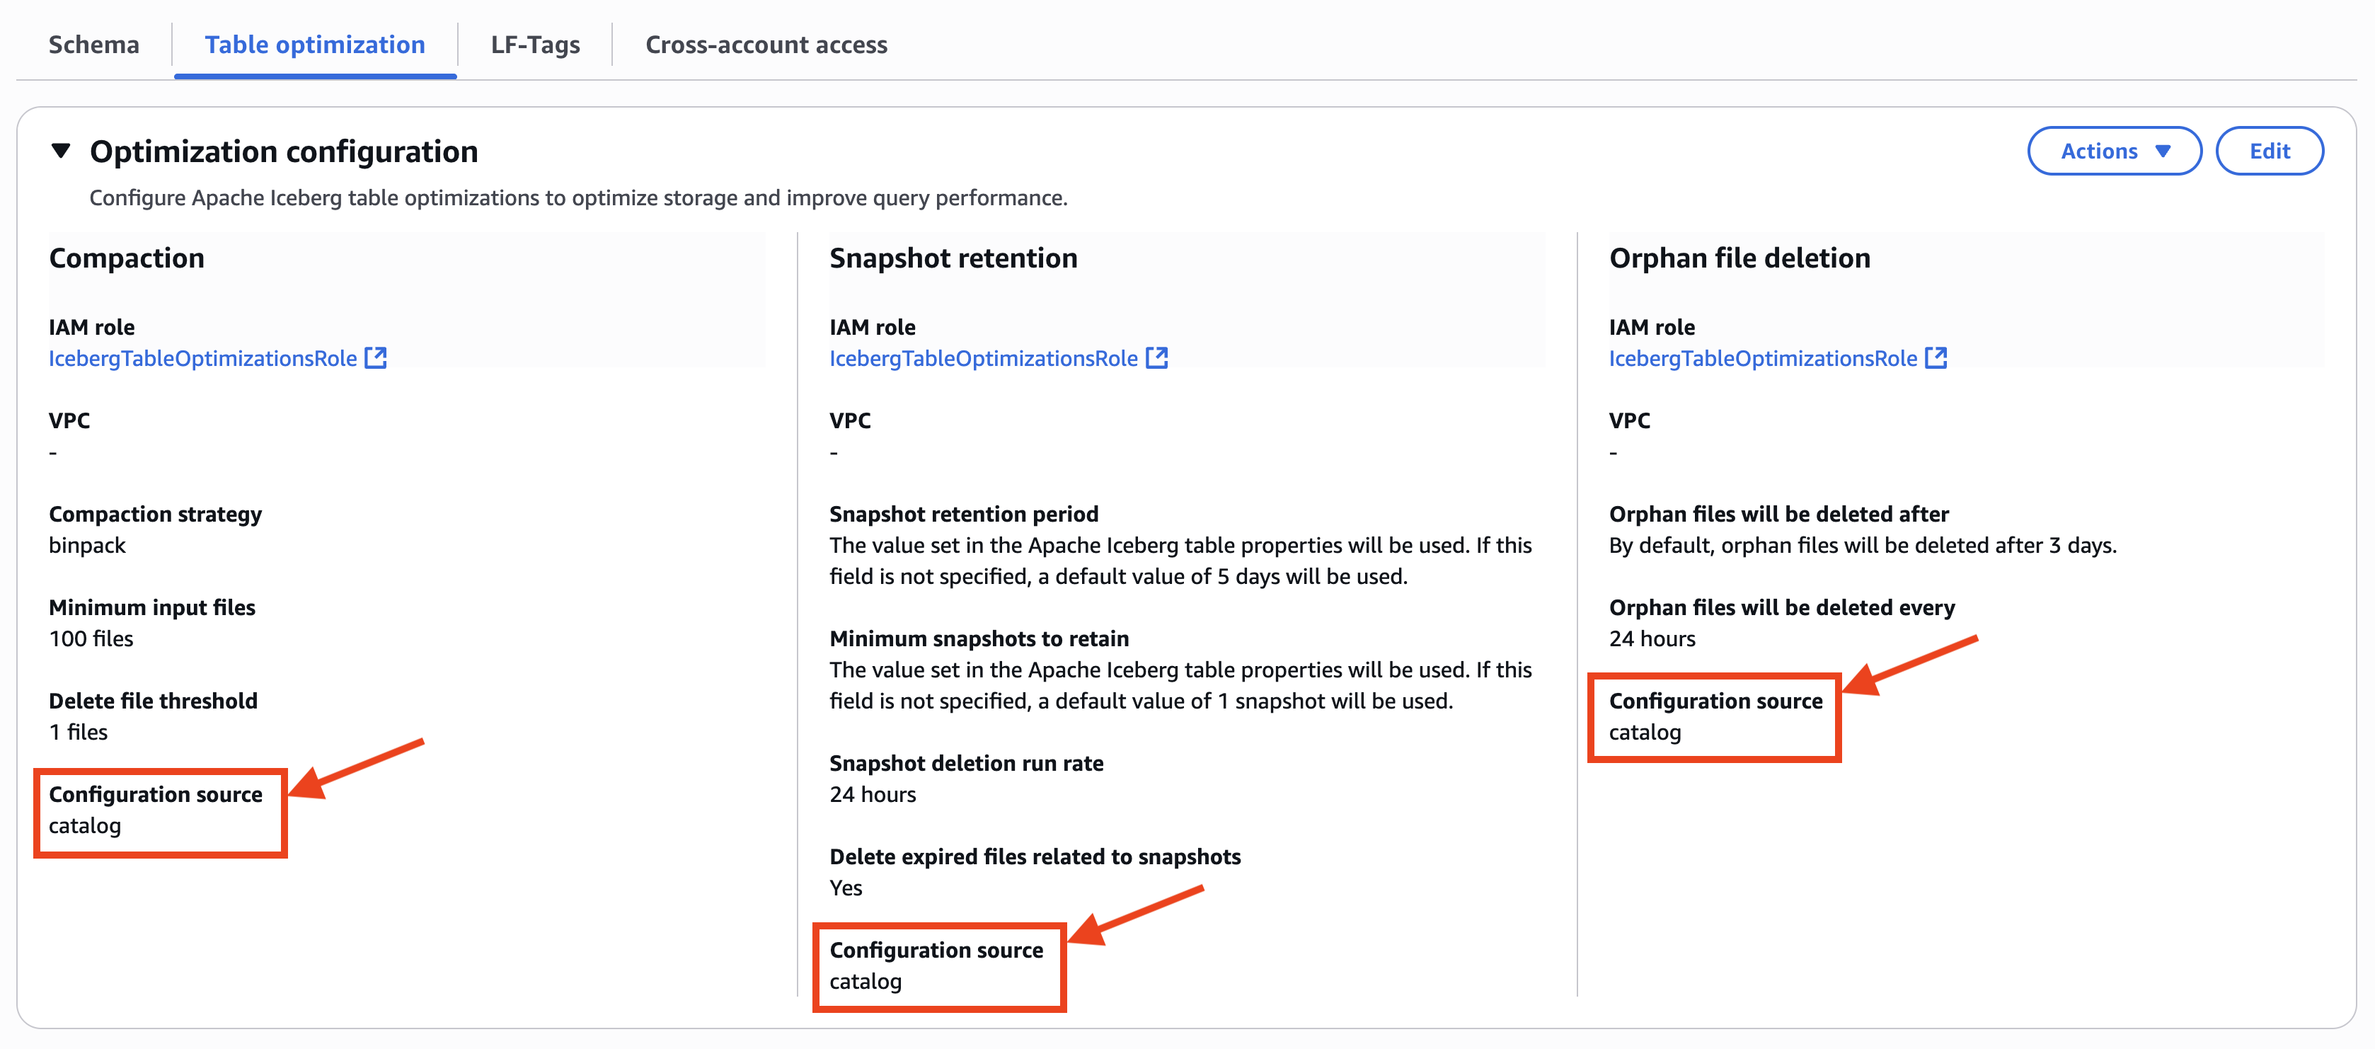Click external link icon beside Orphan deletion role
The image size is (2375, 1049).
(x=1936, y=357)
